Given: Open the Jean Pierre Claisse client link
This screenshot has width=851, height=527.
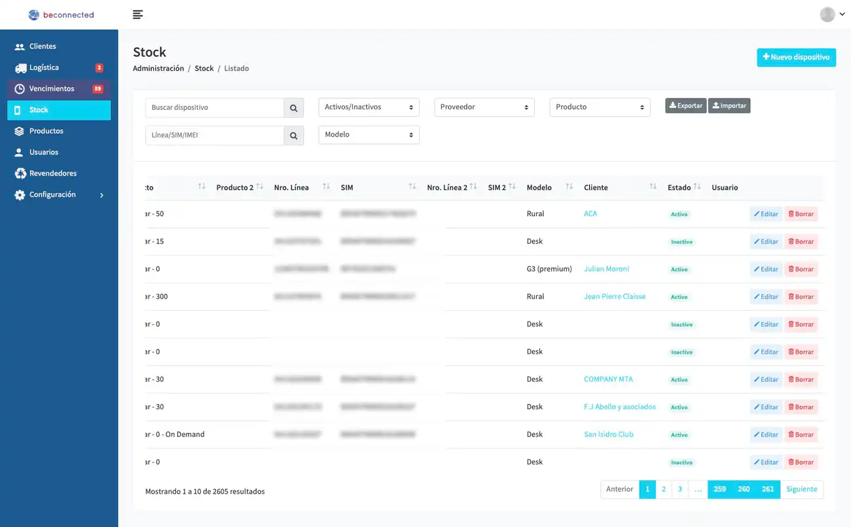Looking at the screenshot, I should coord(615,296).
